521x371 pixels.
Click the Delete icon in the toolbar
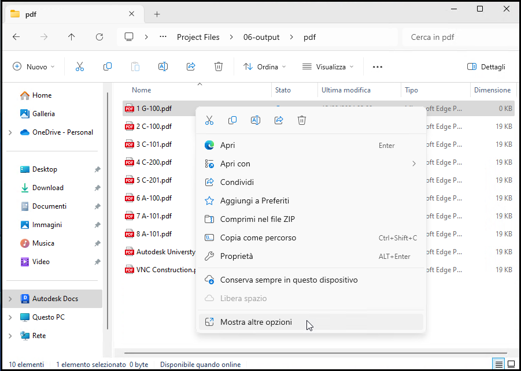pyautogui.click(x=218, y=66)
